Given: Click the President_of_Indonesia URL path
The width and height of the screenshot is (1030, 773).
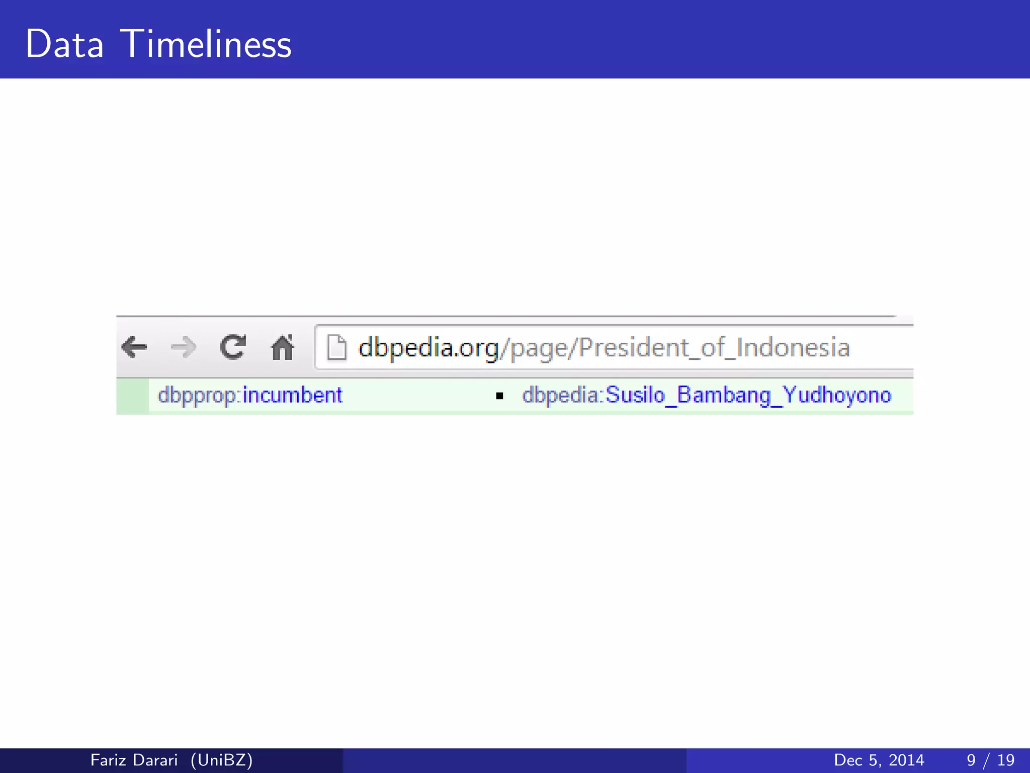Looking at the screenshot, I should pyautogui.click(x=714, y=348).
